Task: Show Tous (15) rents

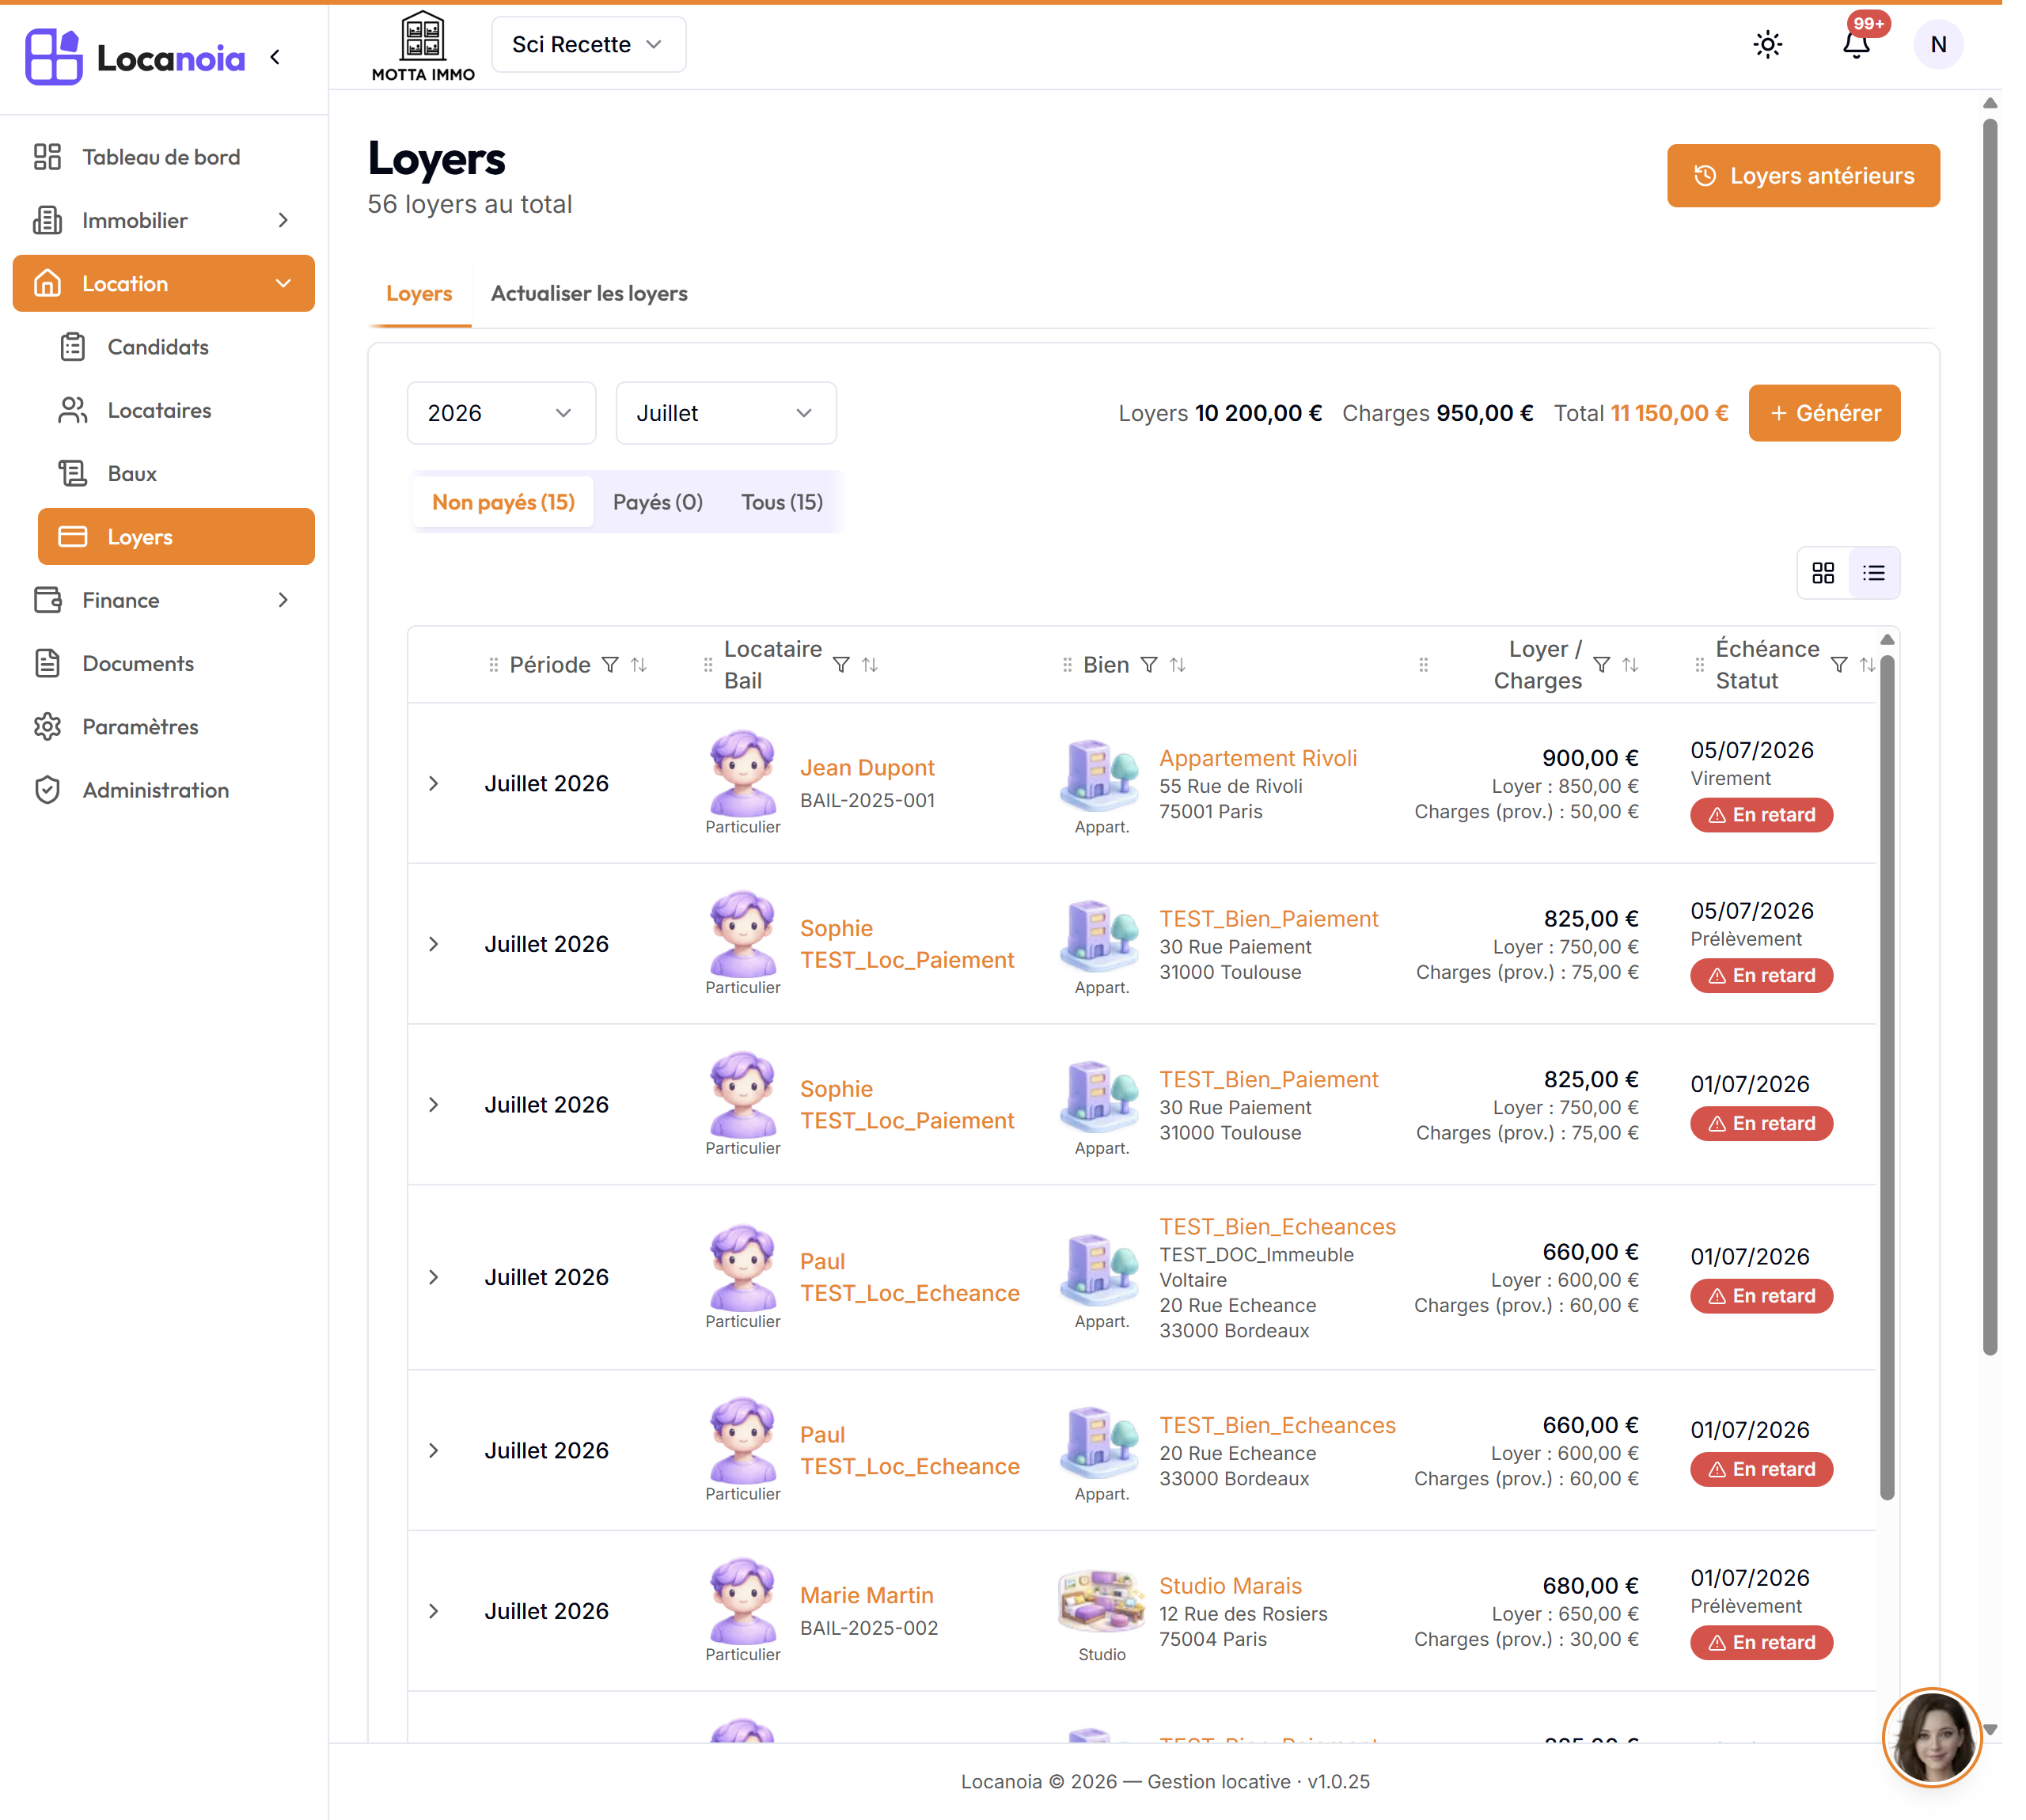Action: (x=782, y=502)
